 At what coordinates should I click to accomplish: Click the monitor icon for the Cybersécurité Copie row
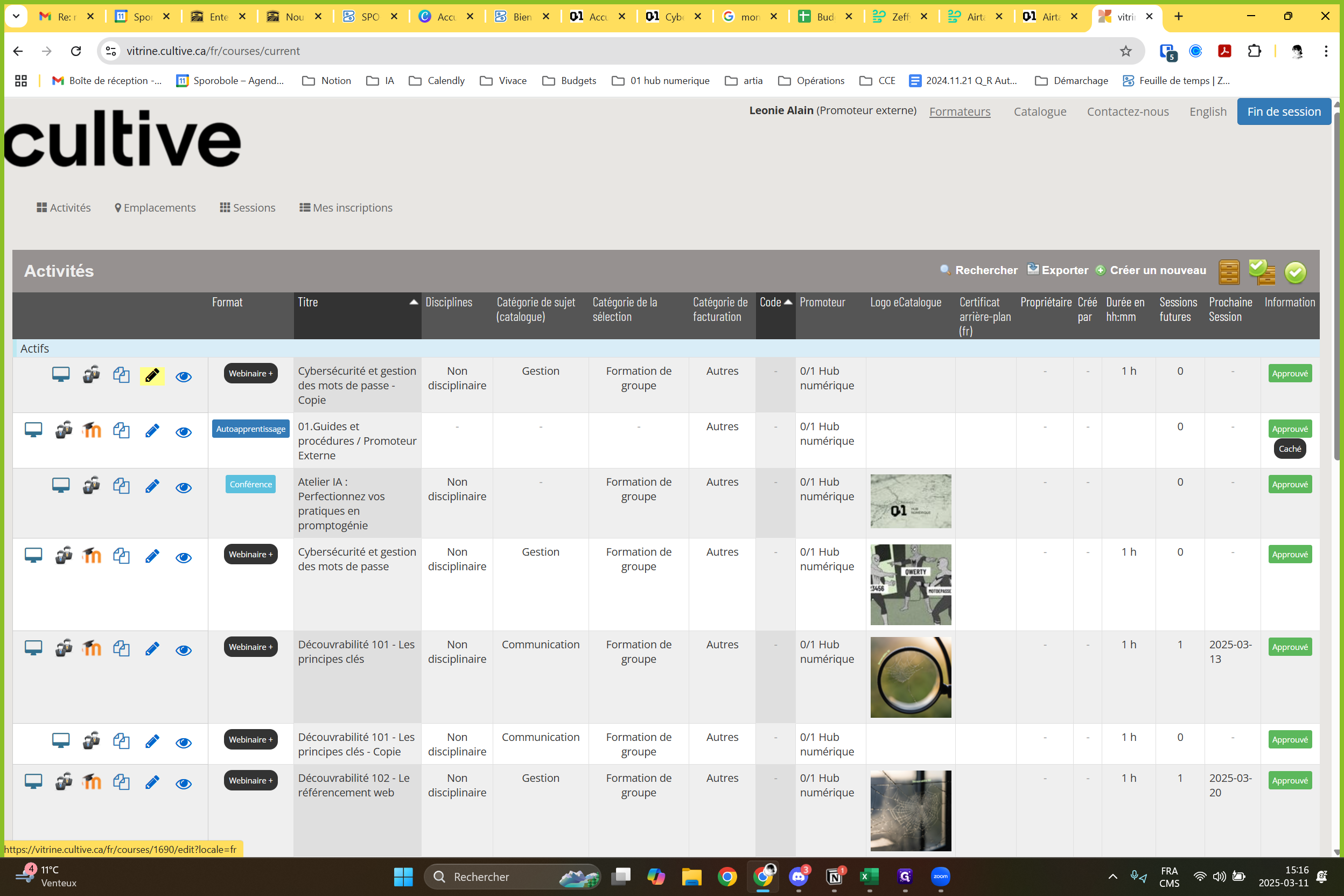60,375
